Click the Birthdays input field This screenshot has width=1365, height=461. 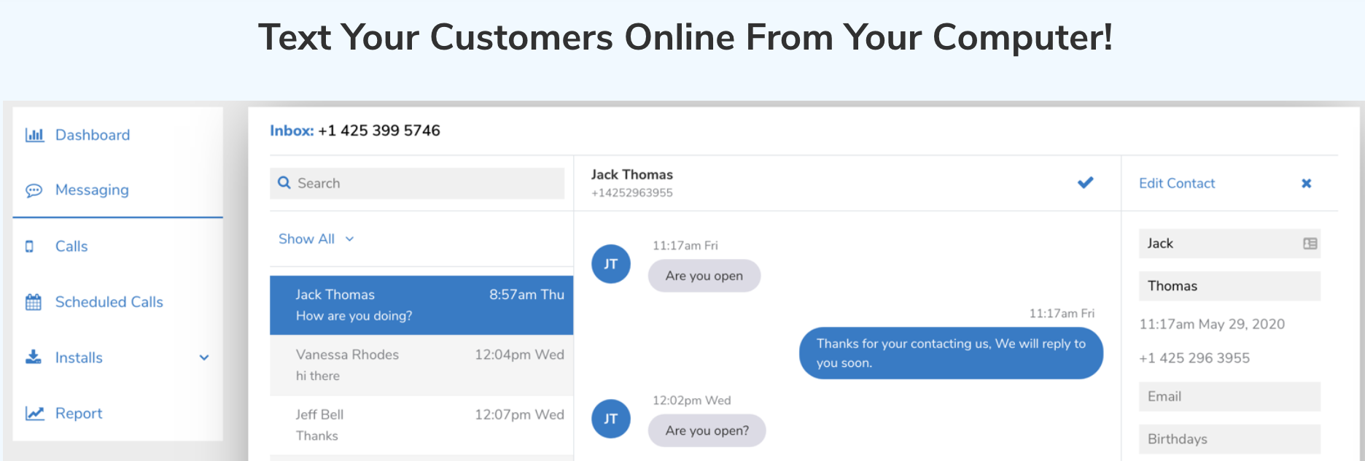(1229, 439)
